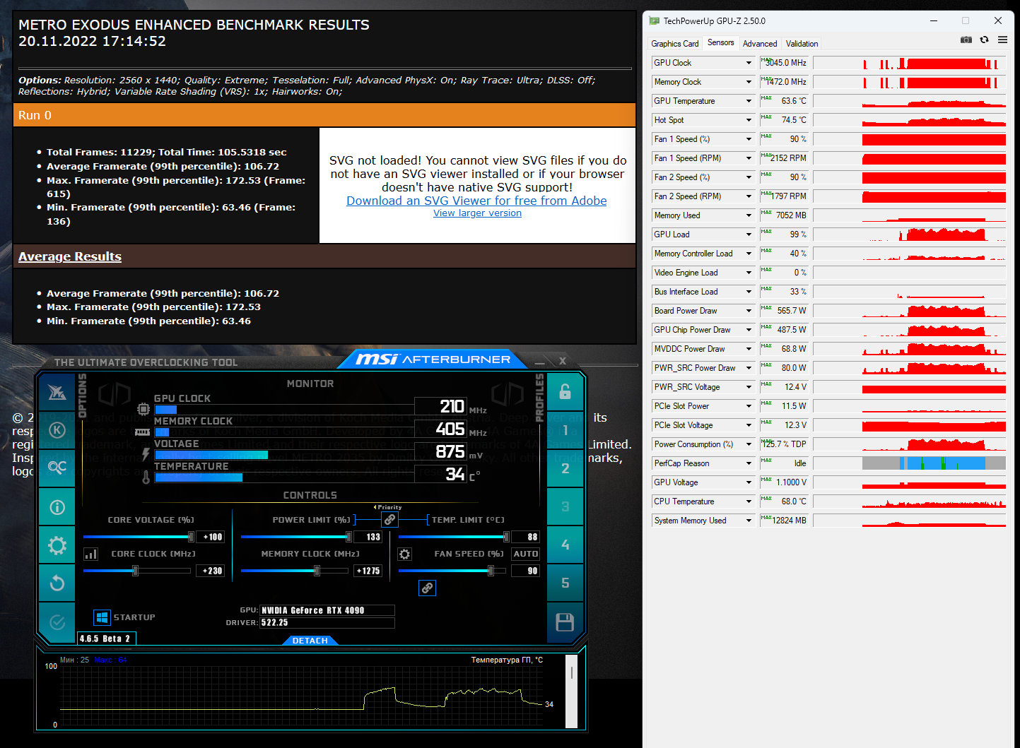Toggle the Afterburner profile lock icon

565,392
